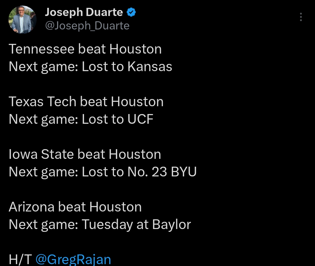The image size is (315, 266).
Task: Click the word Kansas in the tweet
Action: 149,67
